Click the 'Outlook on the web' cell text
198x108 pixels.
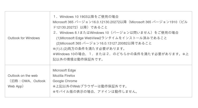point(23,76)
